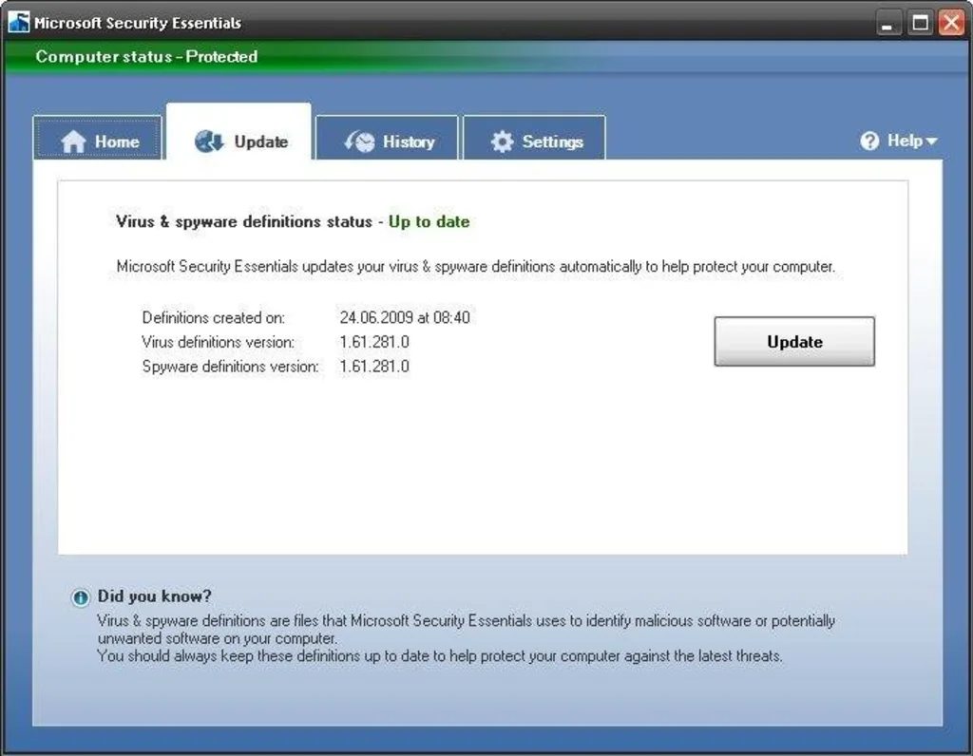
Task: Switch to the History tab
Action: (x=388, y=139)
